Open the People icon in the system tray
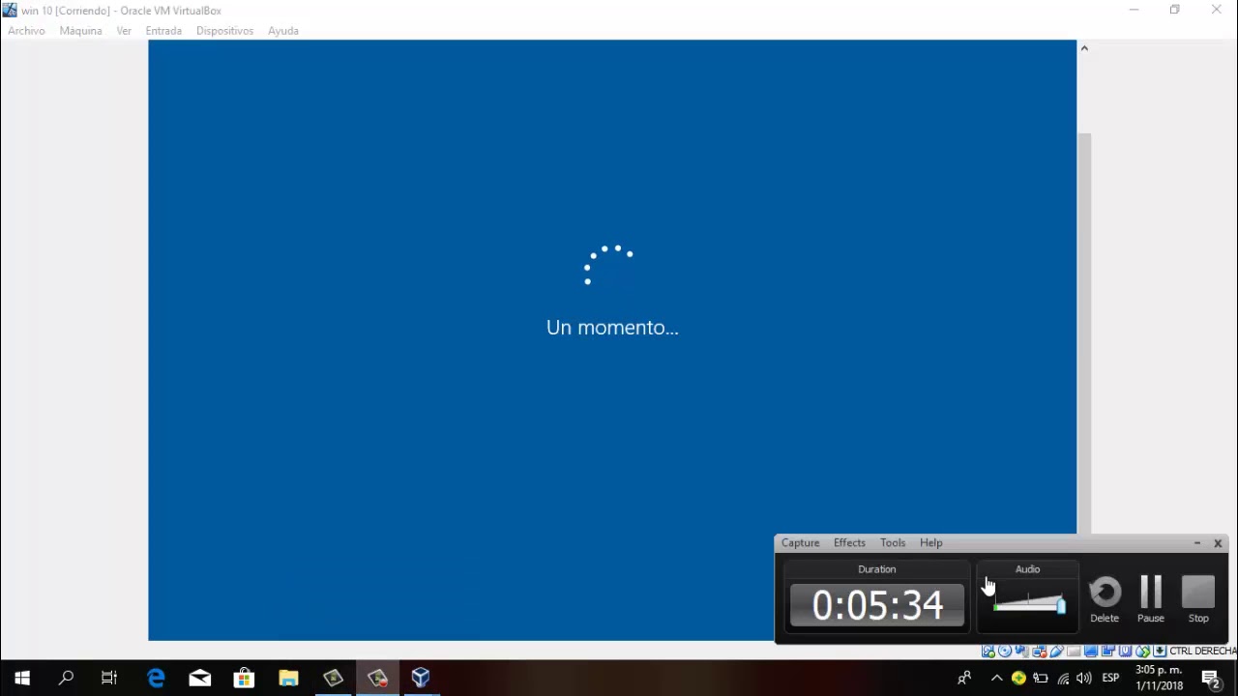 (x=964, y=678)
